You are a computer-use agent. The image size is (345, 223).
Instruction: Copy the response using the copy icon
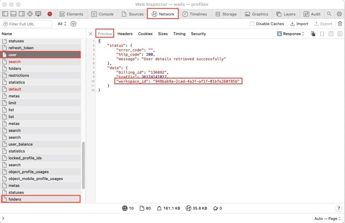(313, 34)
